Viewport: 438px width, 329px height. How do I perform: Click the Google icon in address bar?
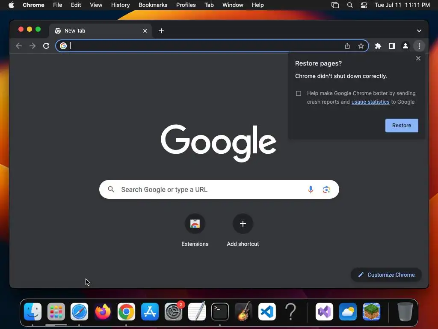pyautogui.click(x=63, y=46)
